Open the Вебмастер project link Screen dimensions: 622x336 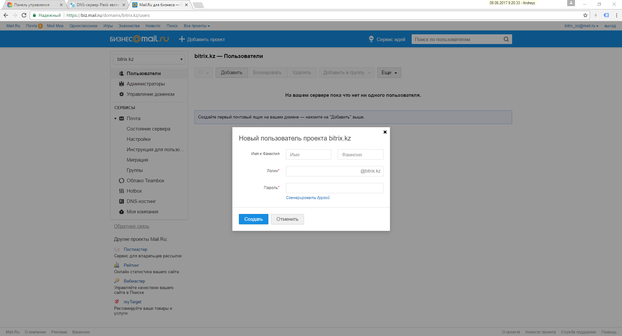coord(134,281)
